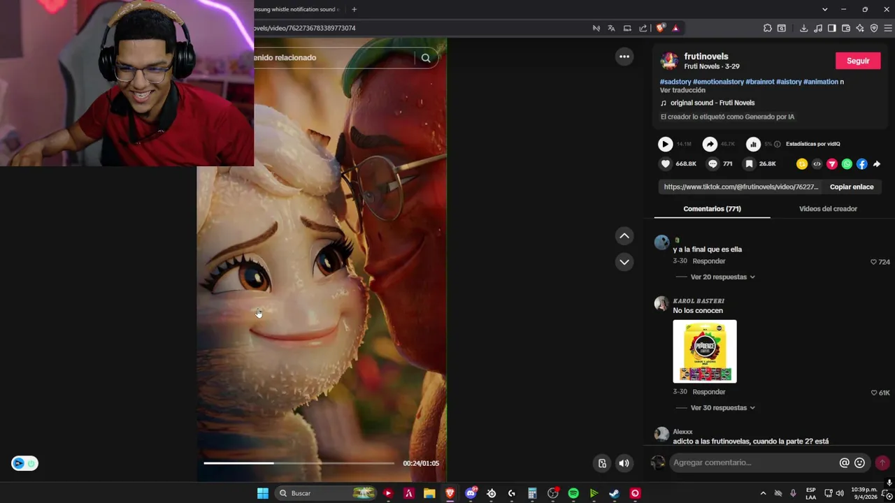Viewport: 895px width, 503px height.
Task: Like the 'No los conocen' comment
Action: point(873,393)
